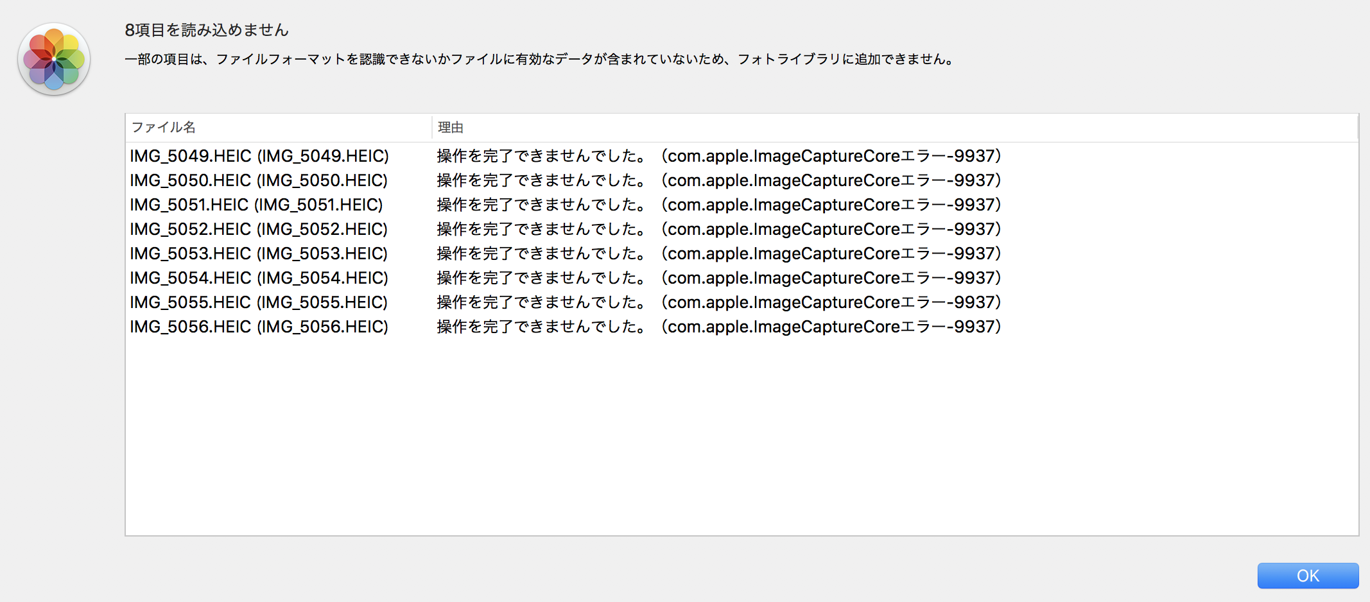1370x602 pixels.
Task: Click the ファイル名 column header
Action: [x=163, y=128]
